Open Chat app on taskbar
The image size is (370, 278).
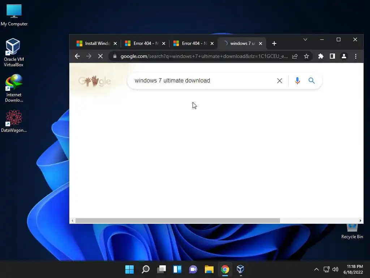tap(193, 269)
